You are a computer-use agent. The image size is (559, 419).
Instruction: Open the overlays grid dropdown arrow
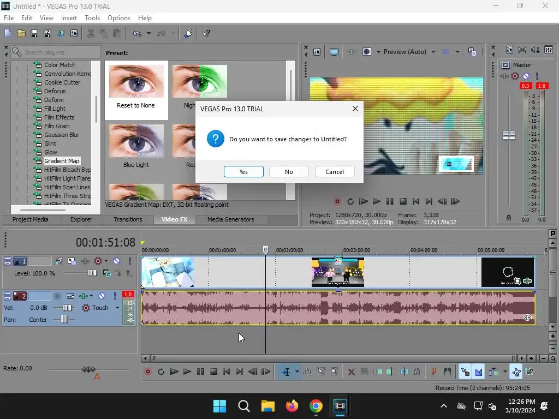457,52
